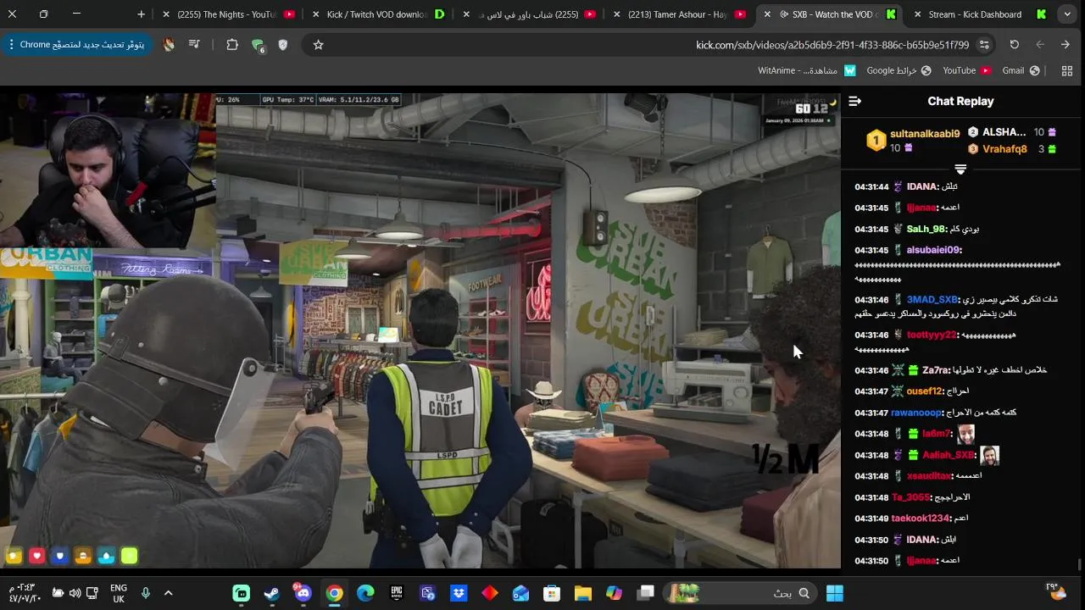Open Microsoft Store from taskbar

click(552, 593)
